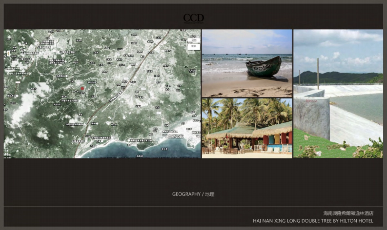This screenshot has height=230, width=387.
Task: Switch to the 地图 map view button
Action: [x=193, y=41]
